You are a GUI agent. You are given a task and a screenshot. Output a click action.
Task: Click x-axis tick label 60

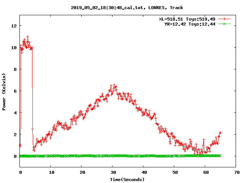[206, 172]
